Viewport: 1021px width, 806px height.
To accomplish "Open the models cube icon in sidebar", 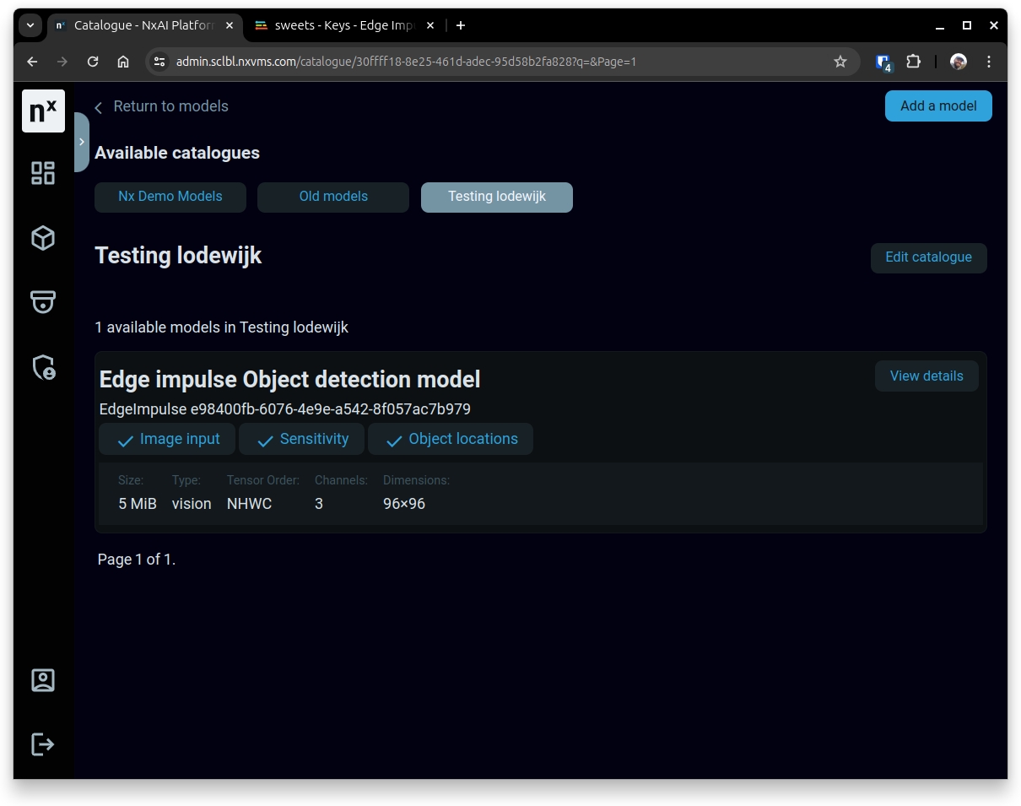I will point(43,238).
